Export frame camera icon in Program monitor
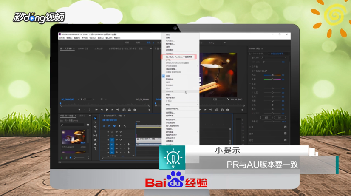Image resolution: width=351 pixels, height=196 pixels. 227,110
